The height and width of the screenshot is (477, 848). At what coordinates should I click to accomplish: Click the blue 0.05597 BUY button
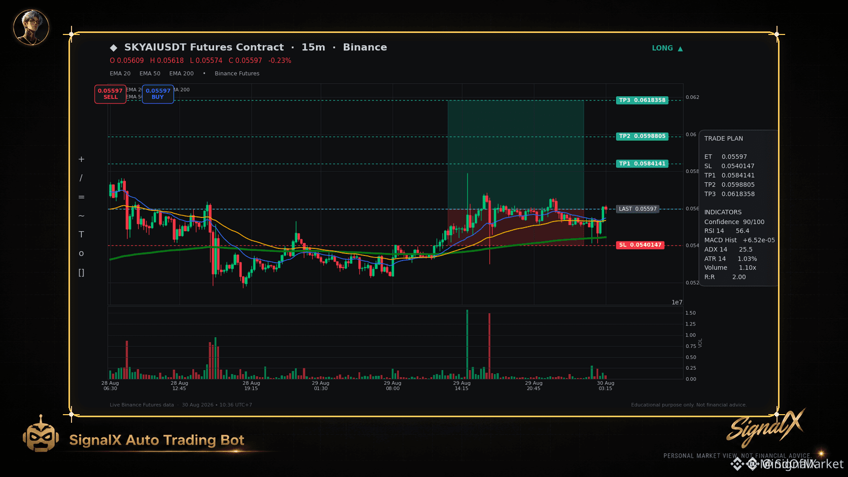[158, 94]
